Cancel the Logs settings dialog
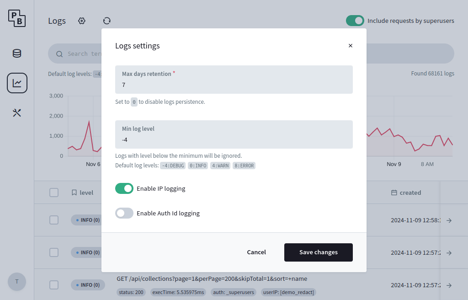 (256, 252)
